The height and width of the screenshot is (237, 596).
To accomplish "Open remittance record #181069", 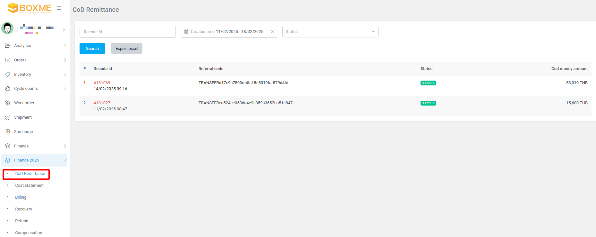I will click(102, 83).
